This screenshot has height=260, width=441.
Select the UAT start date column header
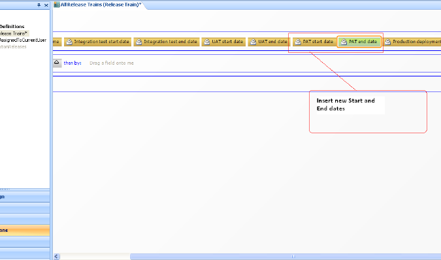tap(223, 42)
